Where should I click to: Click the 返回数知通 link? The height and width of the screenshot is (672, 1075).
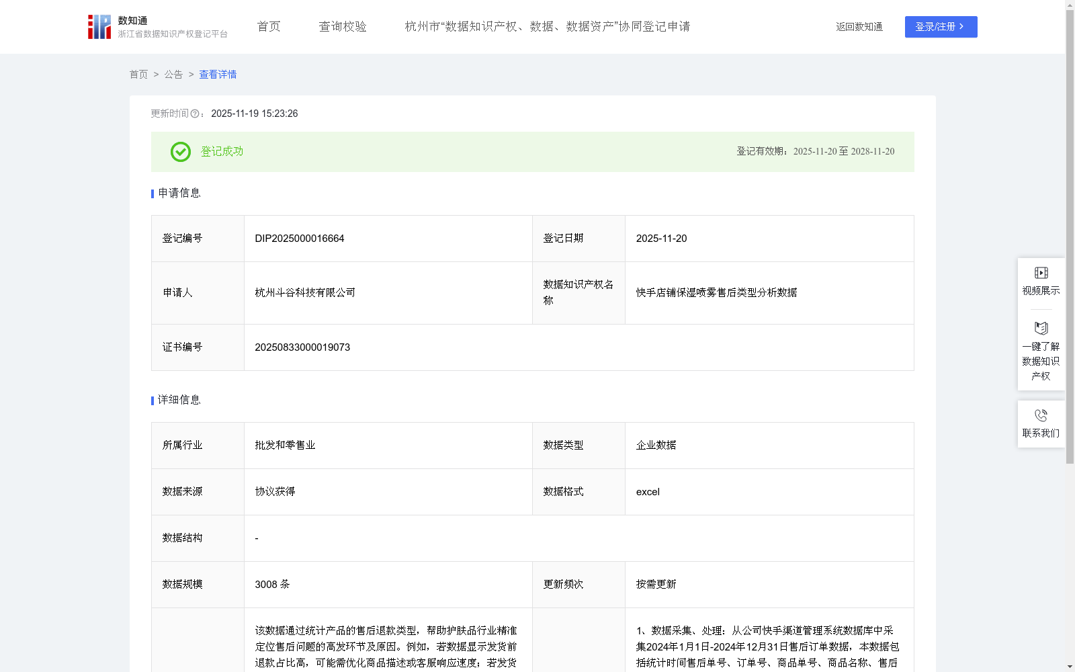click(x=859, y=27)
